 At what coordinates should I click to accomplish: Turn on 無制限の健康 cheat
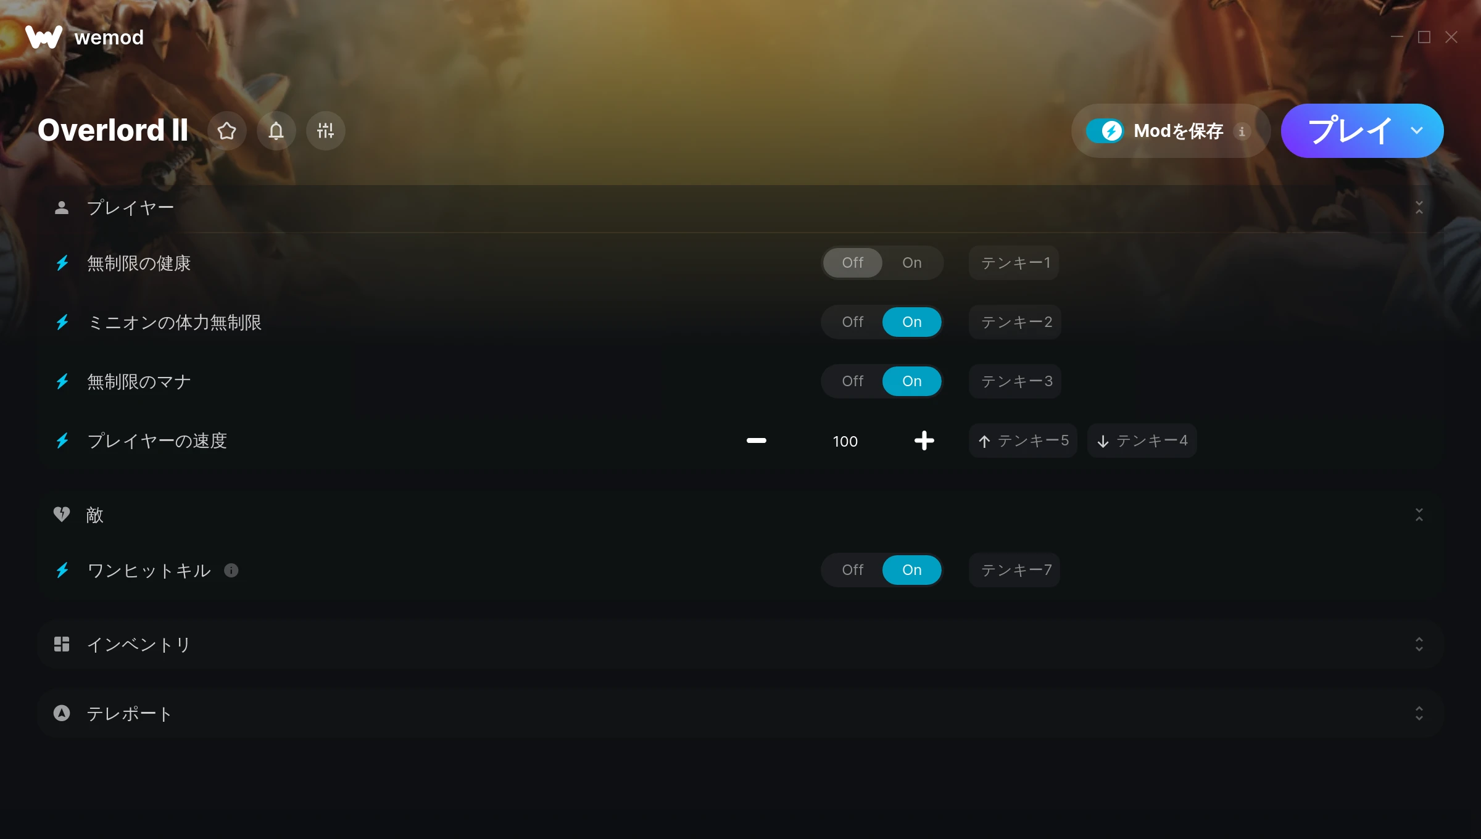(x=911, y=263)
